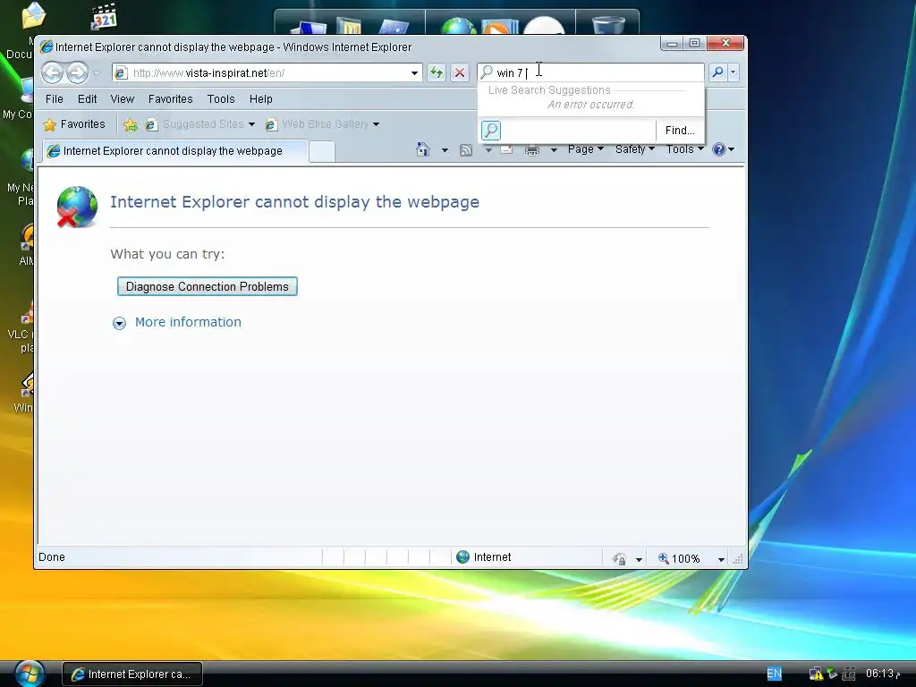Open Media Player Classic 321 desktop icon
Viewport: 916px width, 687px height.
105,16
